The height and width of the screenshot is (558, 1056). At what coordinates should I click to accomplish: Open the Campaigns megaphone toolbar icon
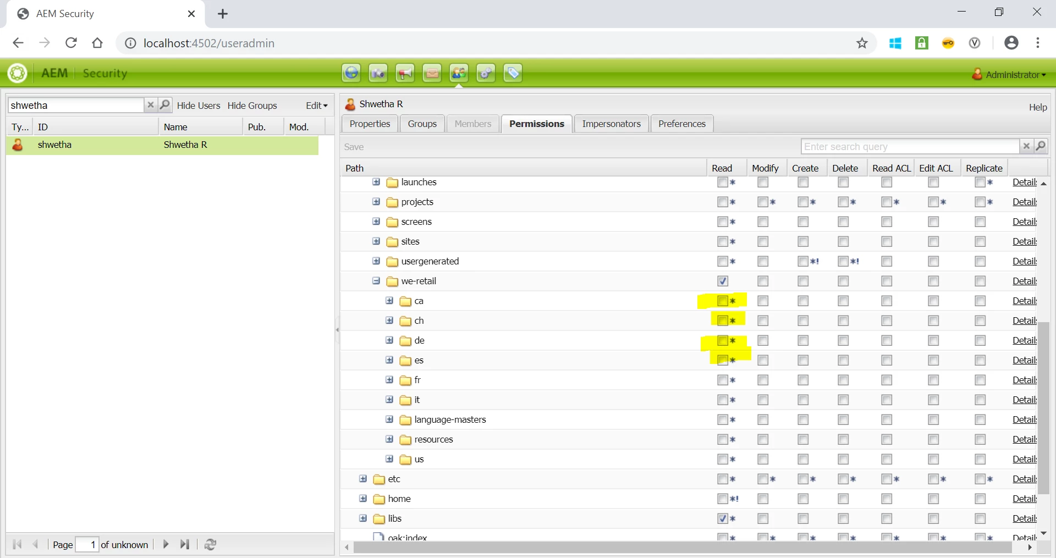[405, 73]
